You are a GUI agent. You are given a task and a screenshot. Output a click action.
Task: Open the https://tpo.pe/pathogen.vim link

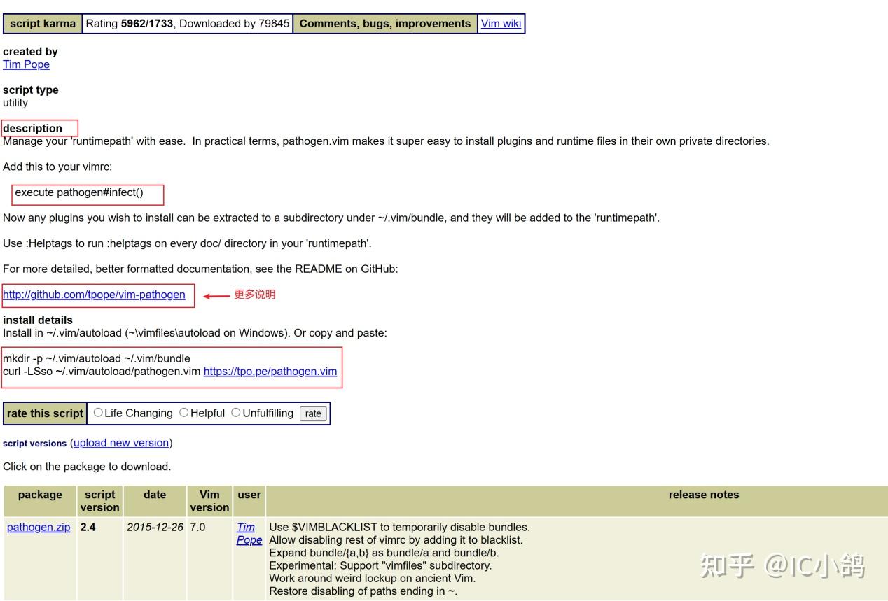(270, 372)
